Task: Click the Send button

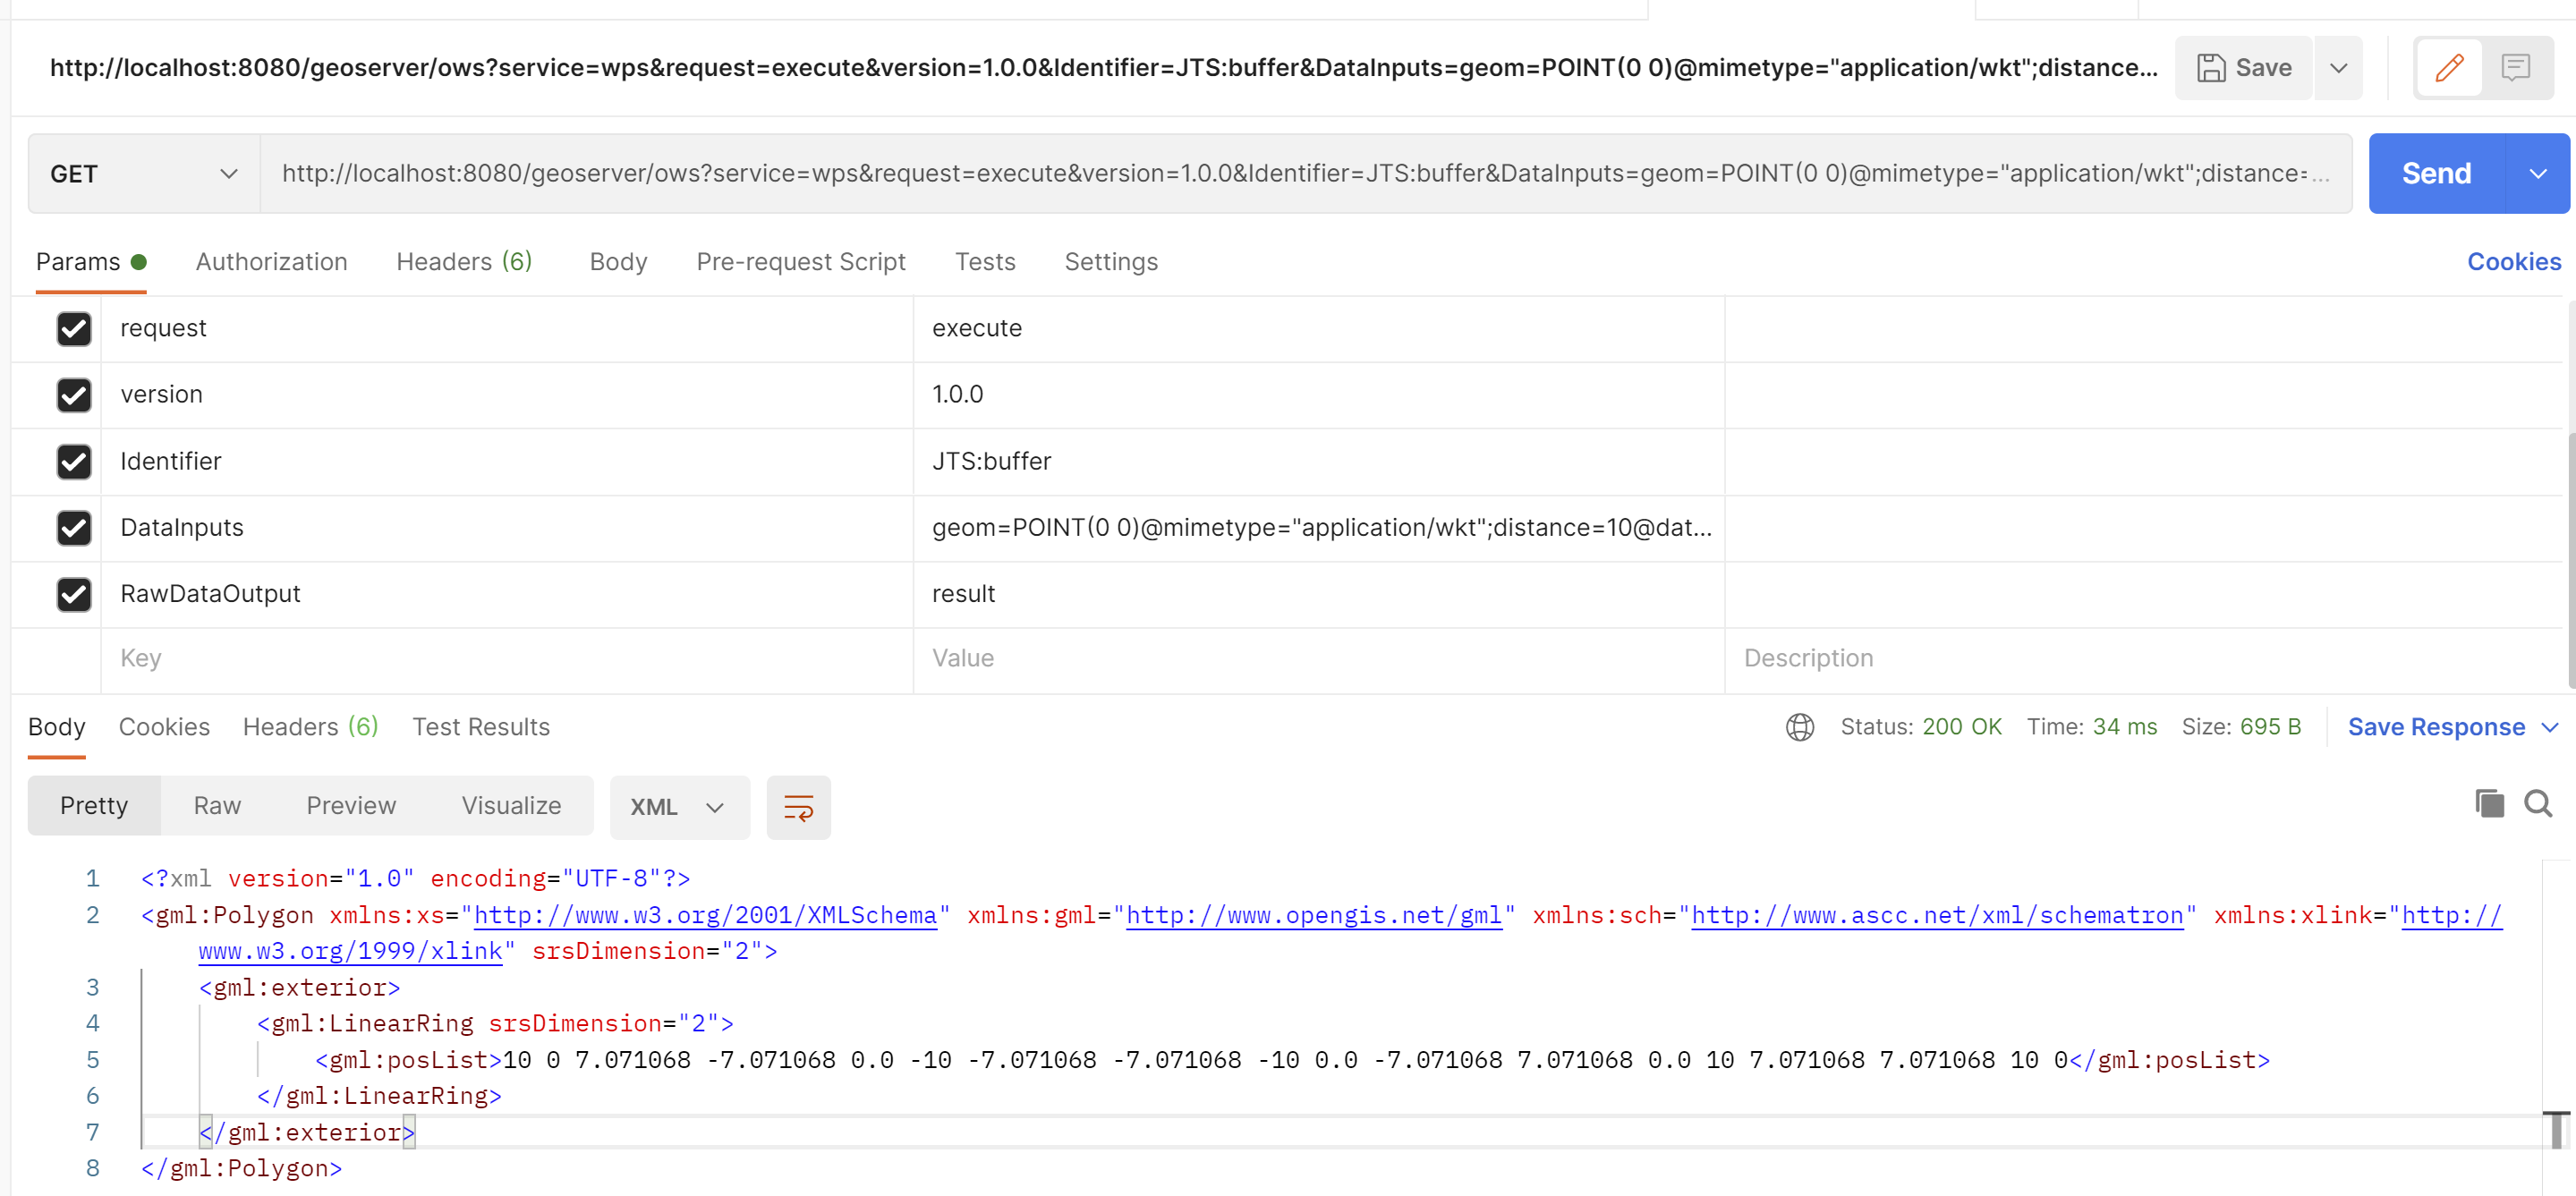Action: point(2436,174)
